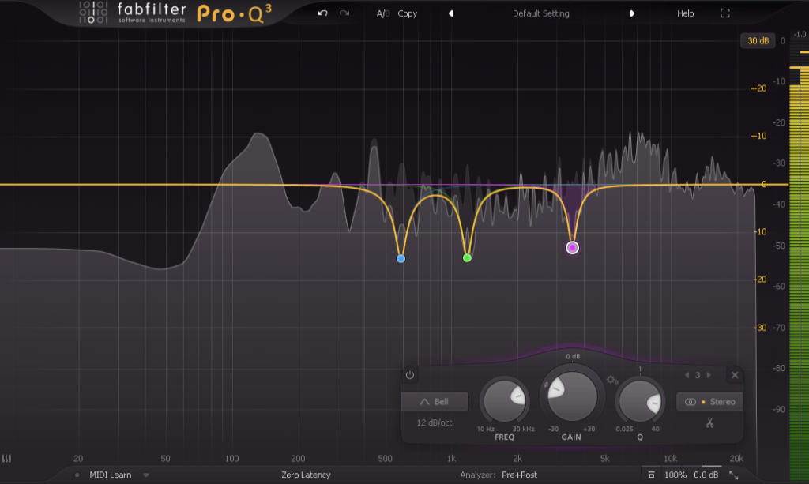Open the Help menu
This screenshot has height=484, width=809.
click(x=685, y=13)
